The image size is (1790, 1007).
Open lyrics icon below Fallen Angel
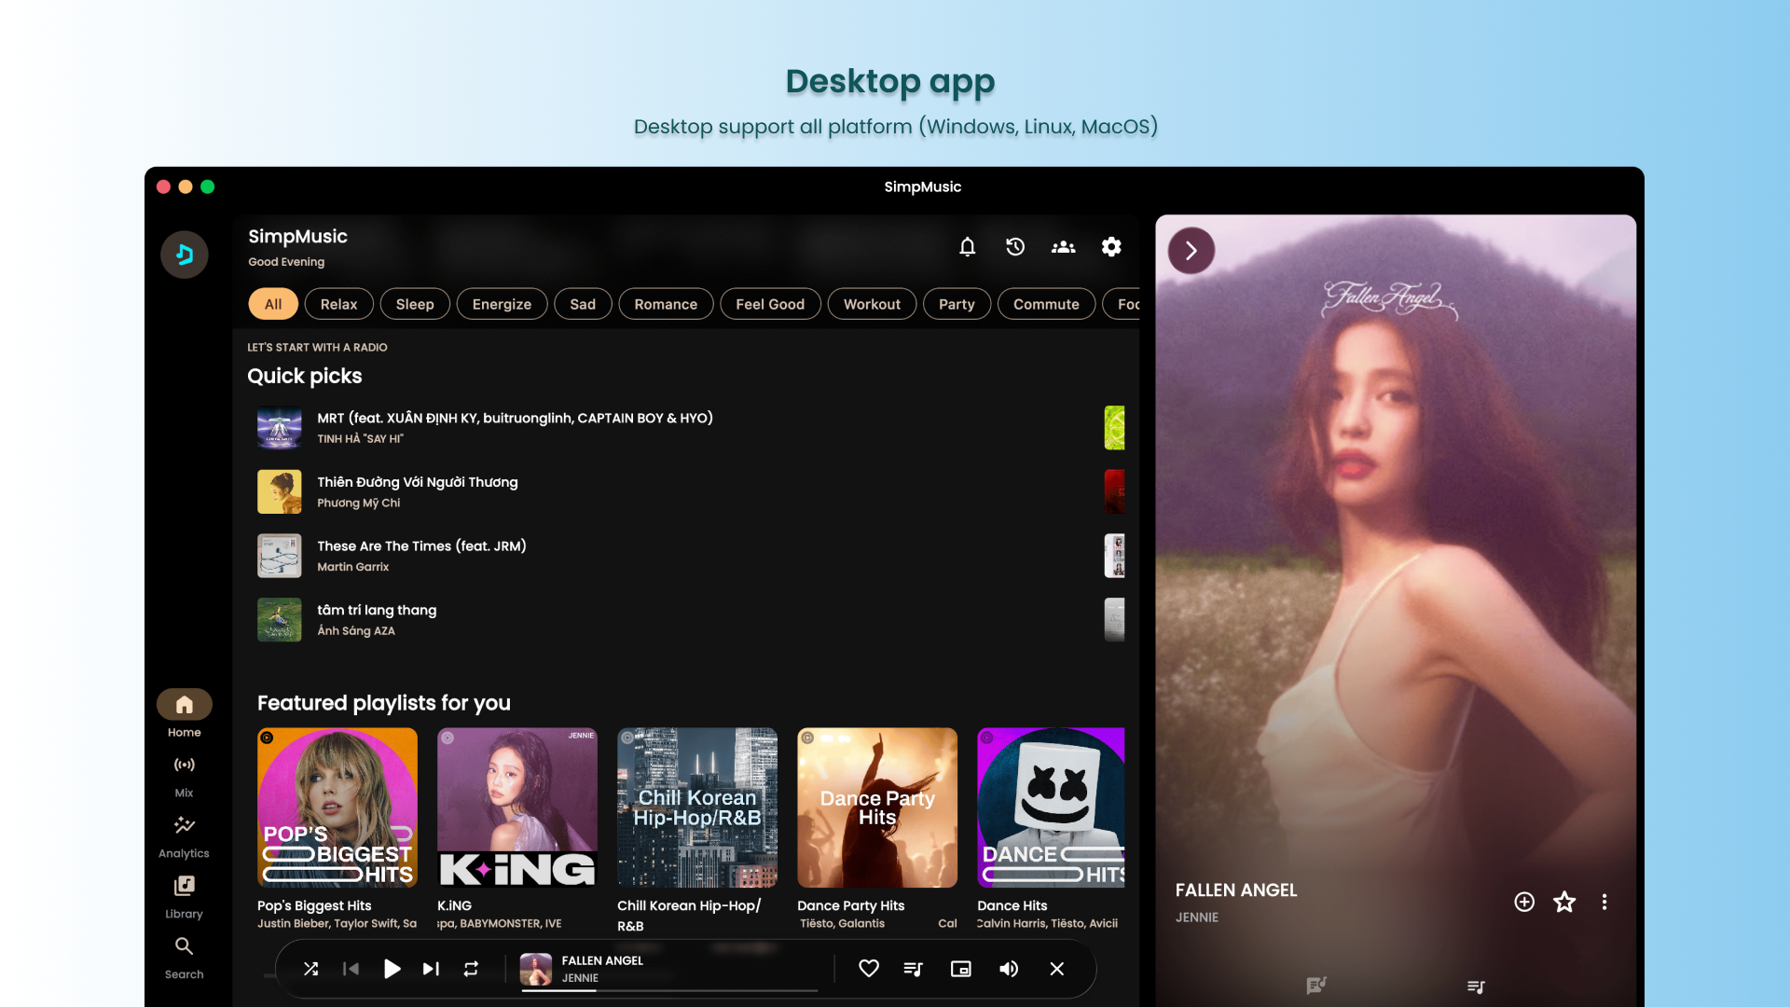[x=1315, y=986]
